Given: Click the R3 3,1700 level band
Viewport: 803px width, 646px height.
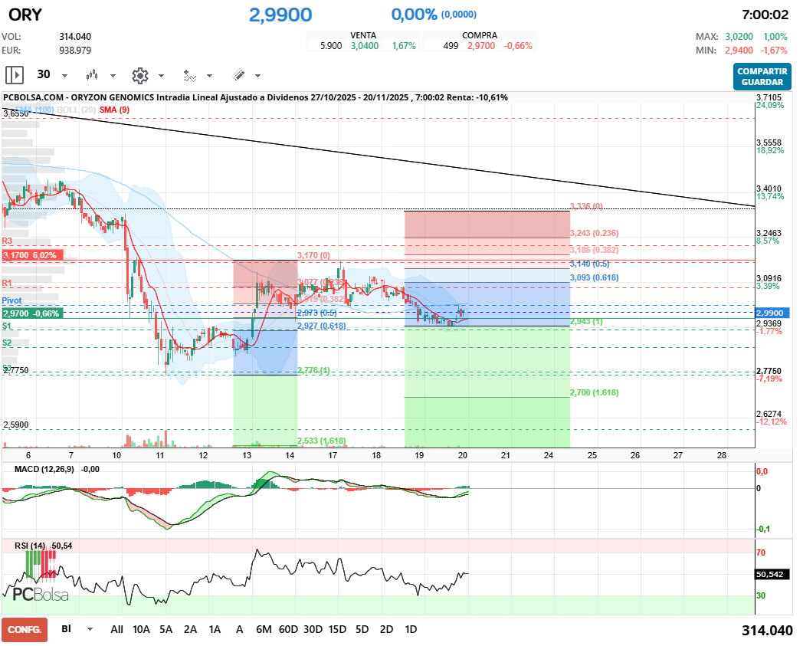Looking at the screenshot, I should coord(31,254).
